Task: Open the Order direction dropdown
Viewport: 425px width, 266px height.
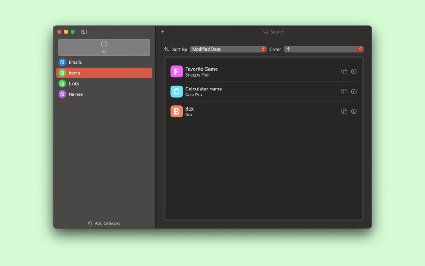Action: click(x=323, y=49)
